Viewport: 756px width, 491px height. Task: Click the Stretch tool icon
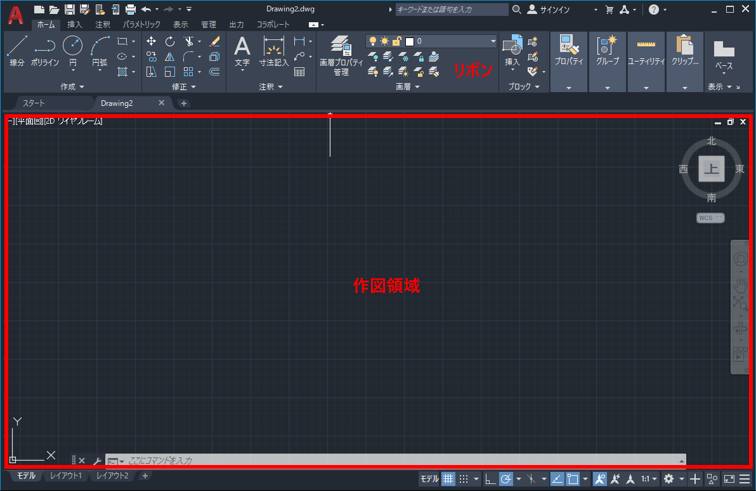point(152,72)
